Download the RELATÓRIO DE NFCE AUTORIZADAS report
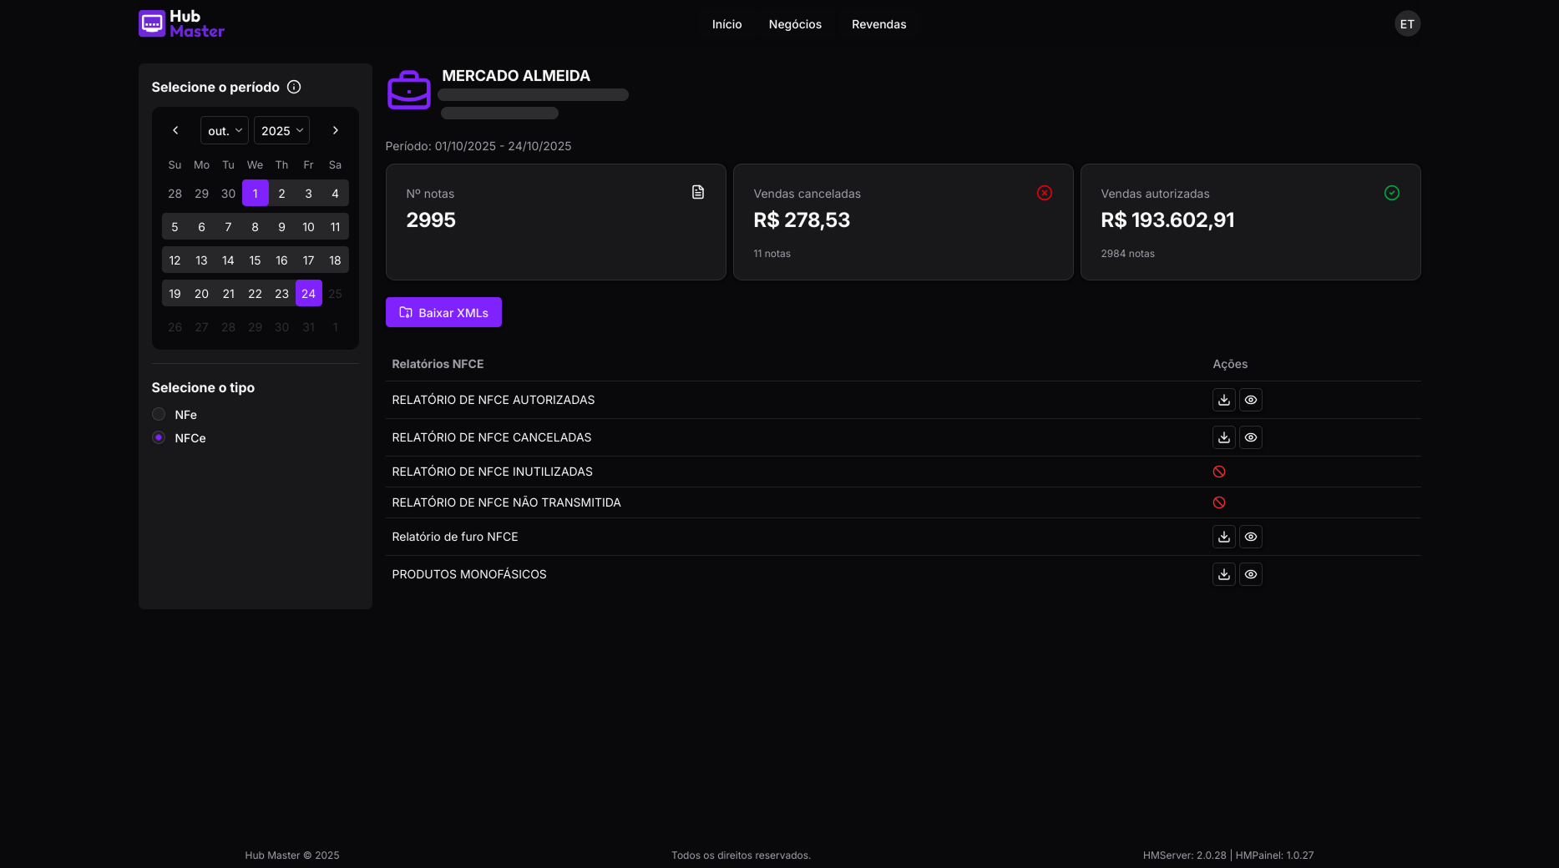This screenshot has width=1559, height=868. click(1223, 400)
